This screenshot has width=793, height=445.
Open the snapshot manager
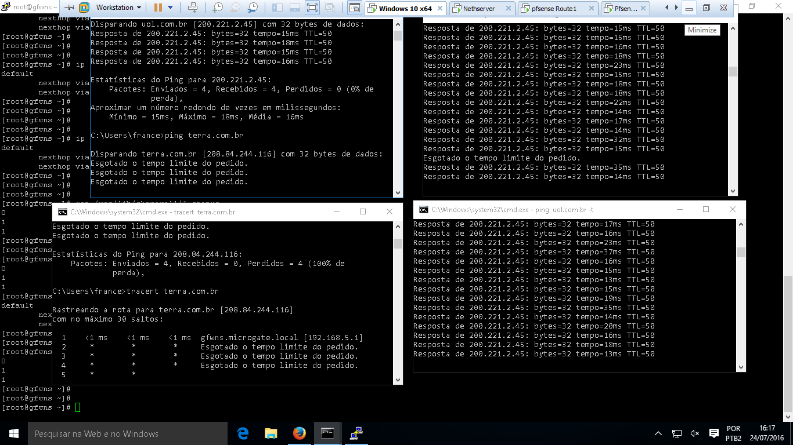click(x=253, y=8)
